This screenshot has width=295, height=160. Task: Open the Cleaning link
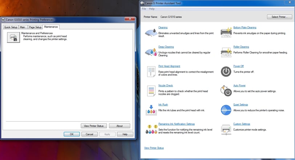point(163,28)
